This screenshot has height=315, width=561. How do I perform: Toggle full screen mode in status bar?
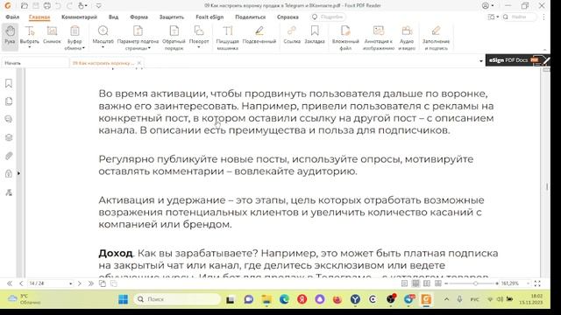pos(537,283)
